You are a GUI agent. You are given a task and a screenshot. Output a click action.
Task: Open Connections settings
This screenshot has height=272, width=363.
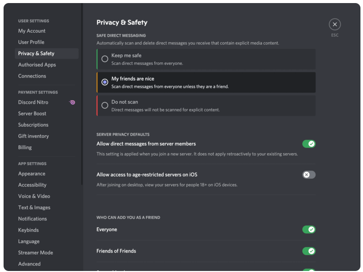click(32, 76)
